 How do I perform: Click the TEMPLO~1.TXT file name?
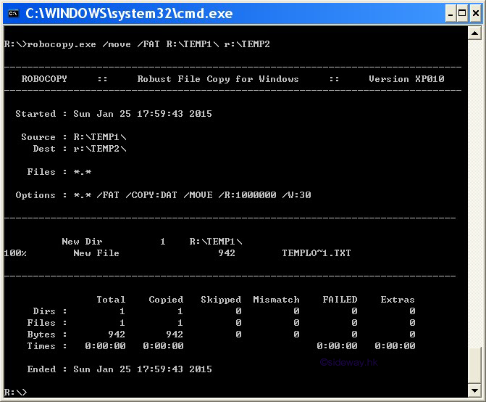316,253
